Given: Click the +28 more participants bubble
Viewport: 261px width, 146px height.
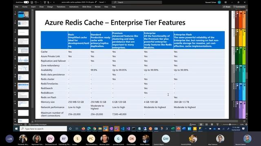Looking at the screenshot, I should [9, 139].
